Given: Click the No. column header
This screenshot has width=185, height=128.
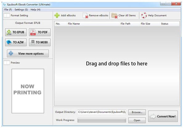Looking at the screenshot, I should (58, 24).
